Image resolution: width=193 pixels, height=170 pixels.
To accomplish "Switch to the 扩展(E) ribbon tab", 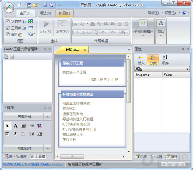I will 65,13.
